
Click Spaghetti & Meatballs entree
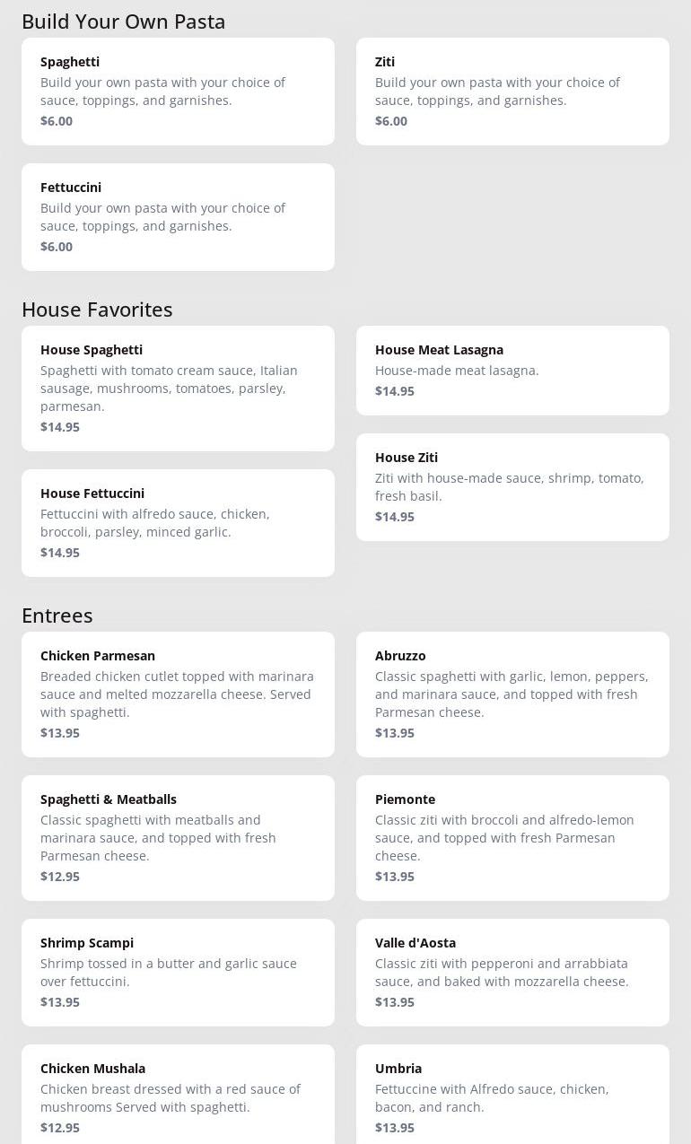(178, 838)
